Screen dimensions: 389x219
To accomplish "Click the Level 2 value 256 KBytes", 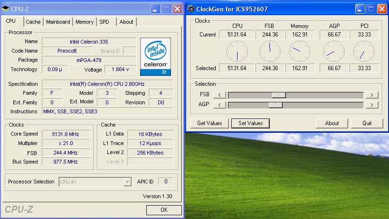I will tap(150, 153).
